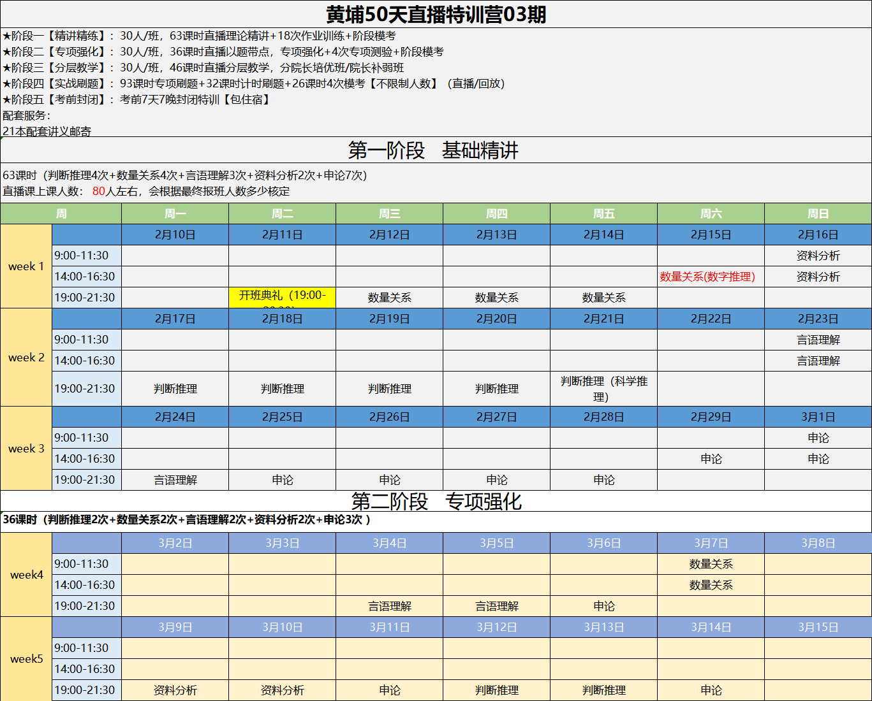Click the yellow 开班典礼 cell
Screen dimensions: 872x701
282,297
